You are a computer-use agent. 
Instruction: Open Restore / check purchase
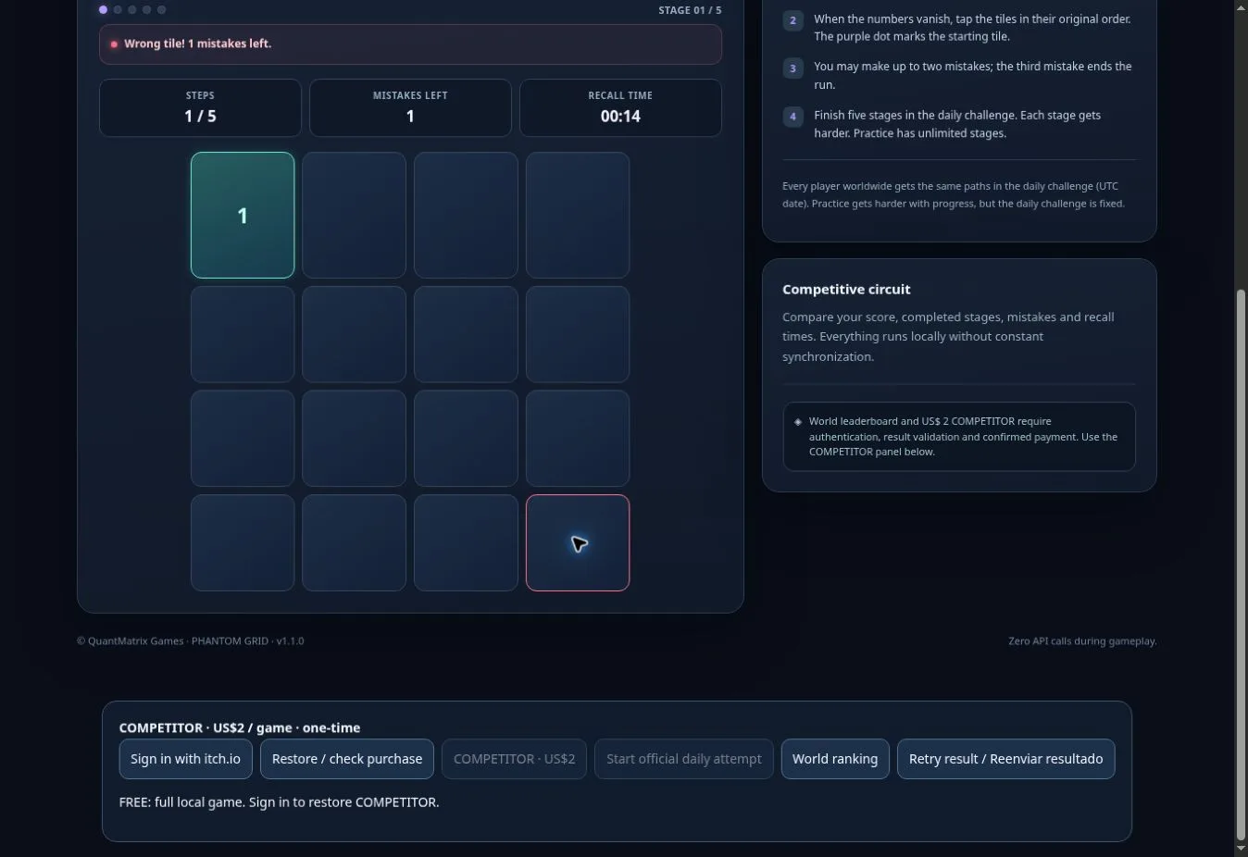(x=347, y=759)
